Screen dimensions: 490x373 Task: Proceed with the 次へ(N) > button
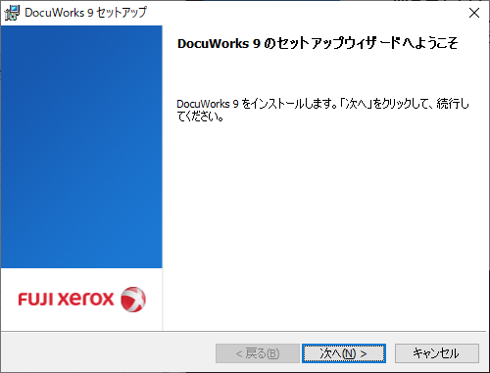click(x=344, y=353)
